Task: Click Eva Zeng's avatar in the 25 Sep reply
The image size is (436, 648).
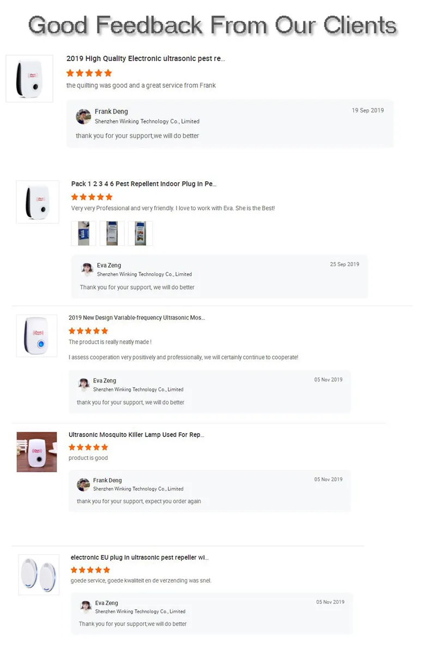Action: point(87,269)
